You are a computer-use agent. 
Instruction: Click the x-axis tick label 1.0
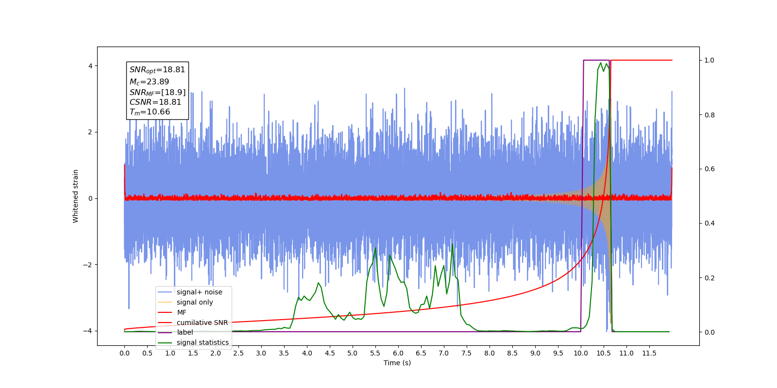click(170, 353)
